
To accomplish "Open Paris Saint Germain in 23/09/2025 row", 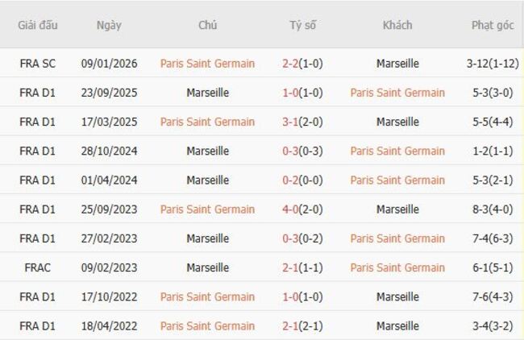I will pyautogui.click(x=397, y=93).
